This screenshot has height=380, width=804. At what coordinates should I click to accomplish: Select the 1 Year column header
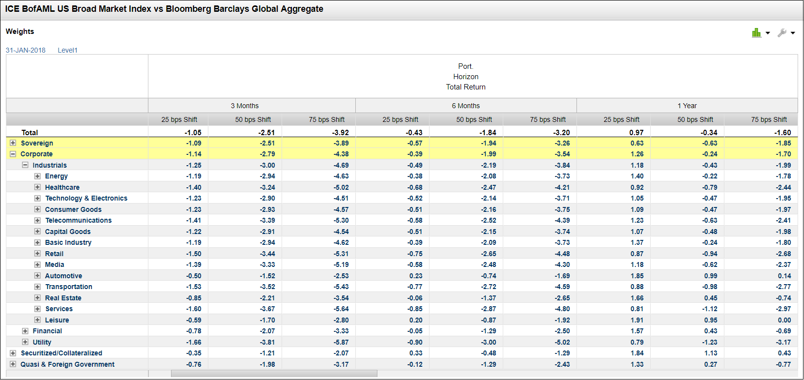[x=687, y=106]
